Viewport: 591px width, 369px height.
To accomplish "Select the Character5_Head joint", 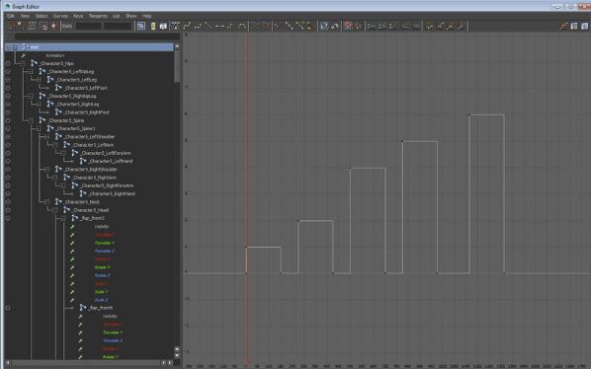I will [x=91, y=210].
